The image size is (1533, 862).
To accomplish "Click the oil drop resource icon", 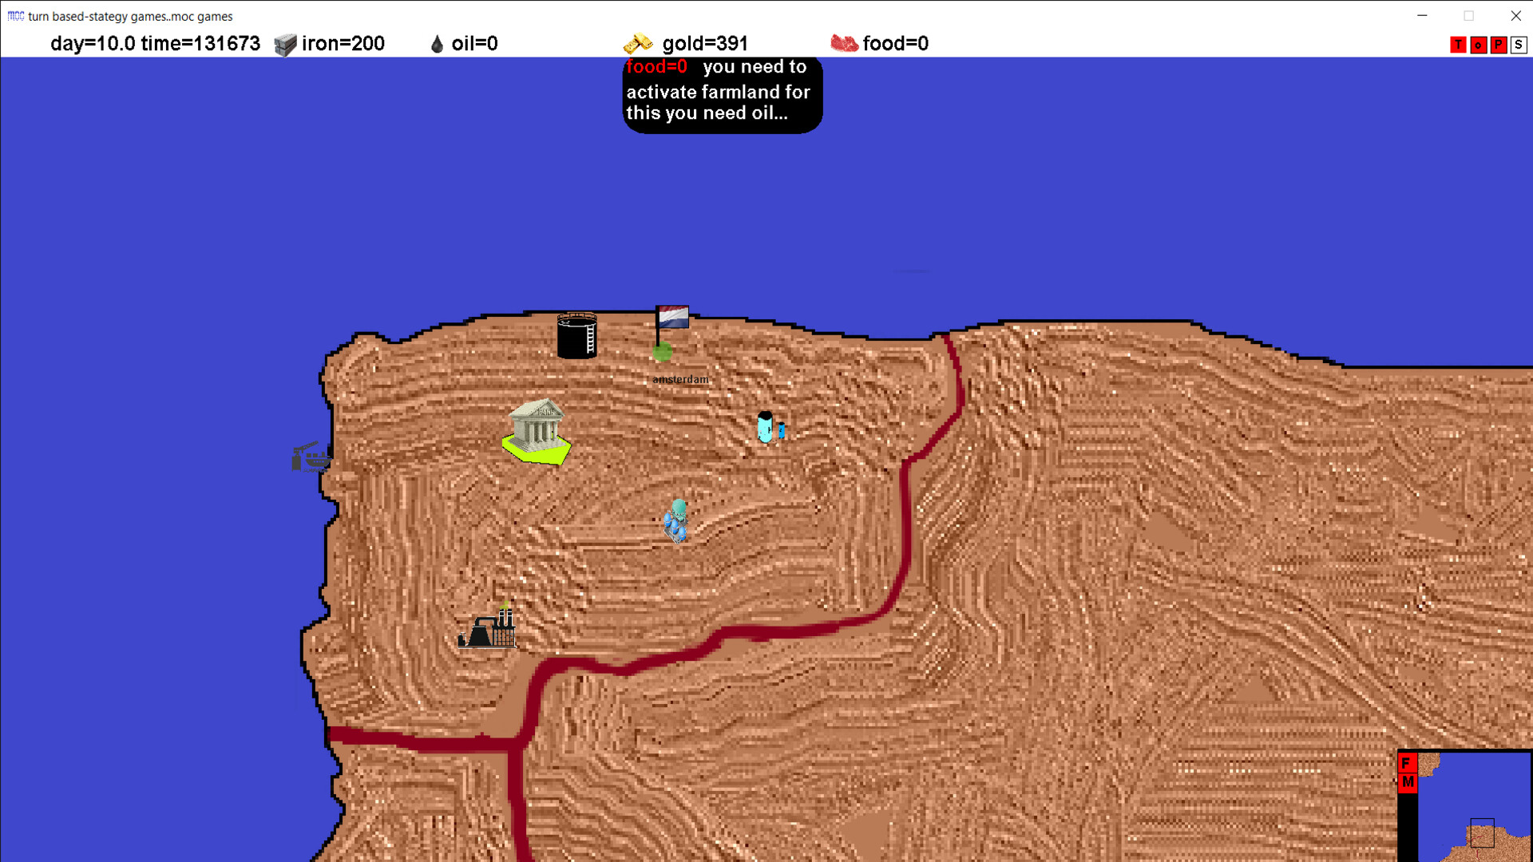I will click(437, 44).
